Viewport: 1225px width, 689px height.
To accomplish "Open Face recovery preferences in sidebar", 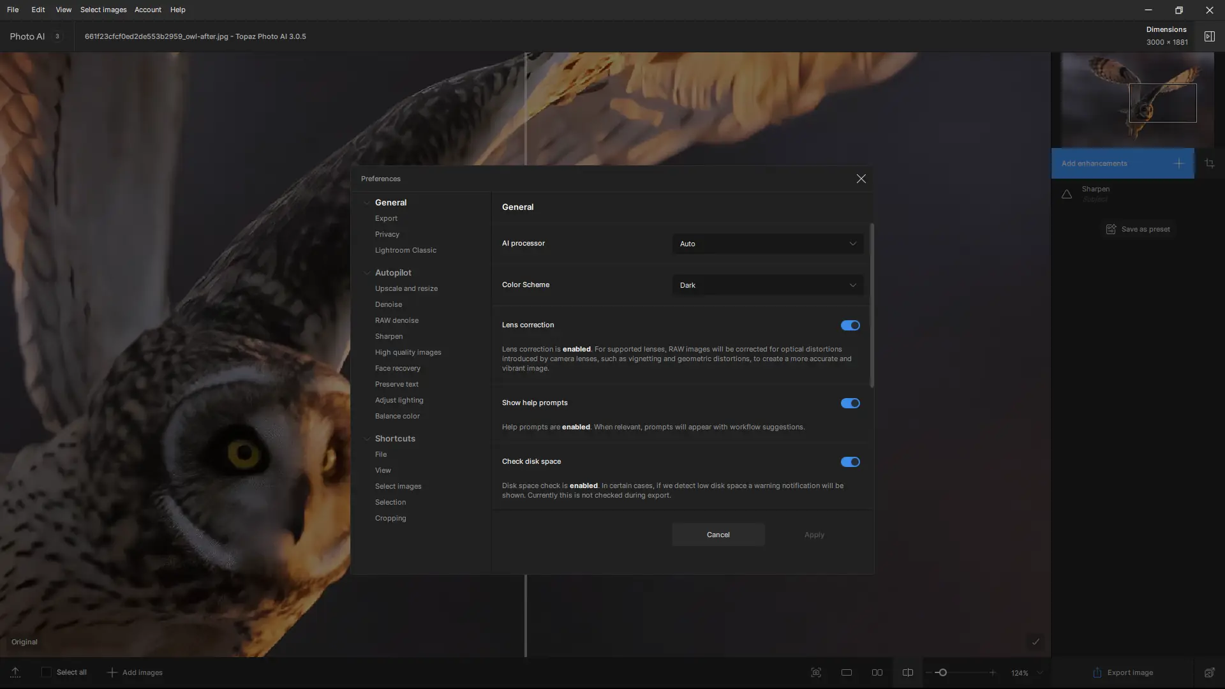I will tap(397, 368).
